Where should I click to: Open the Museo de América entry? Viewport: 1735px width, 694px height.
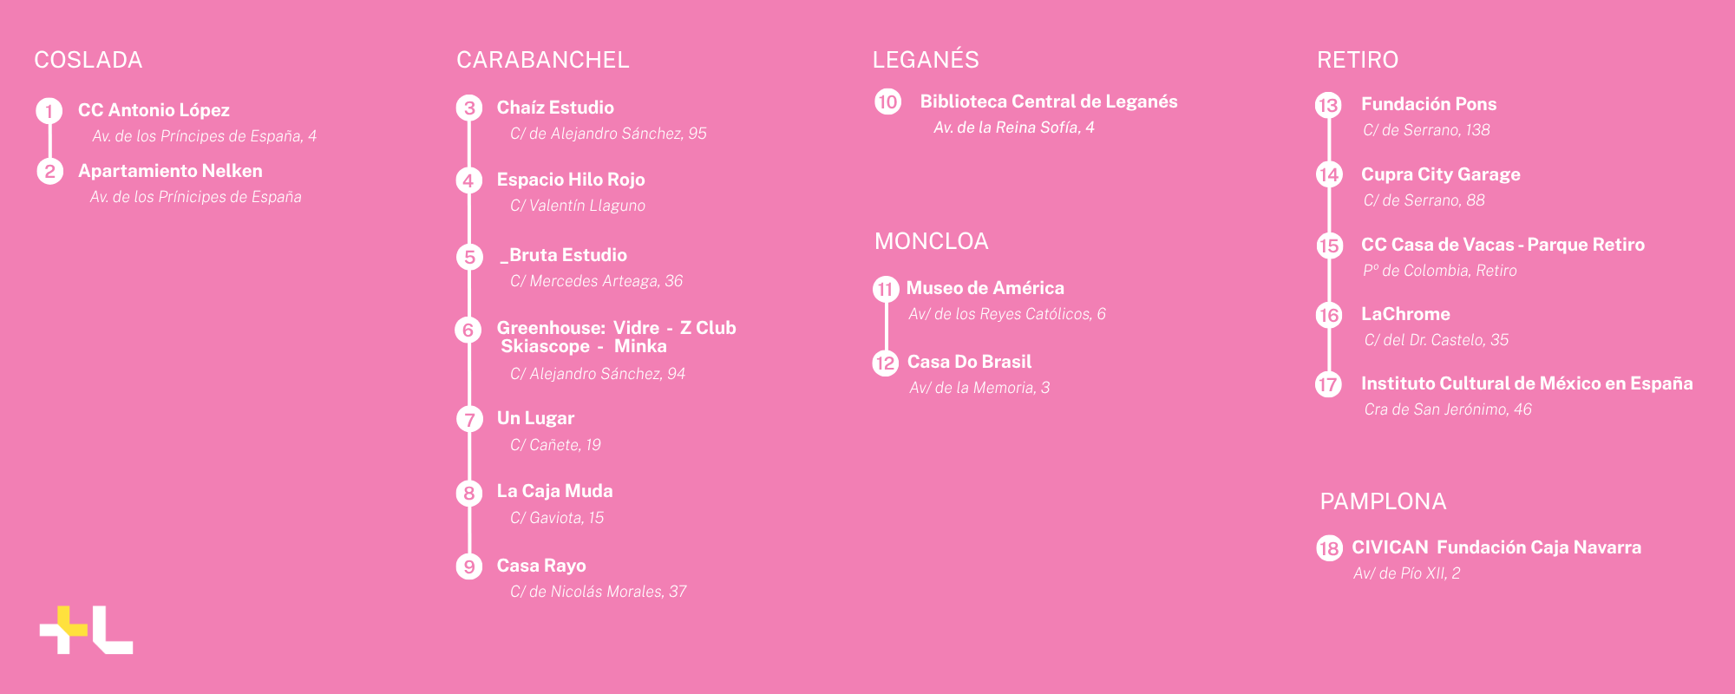click(x=985, y=288)
